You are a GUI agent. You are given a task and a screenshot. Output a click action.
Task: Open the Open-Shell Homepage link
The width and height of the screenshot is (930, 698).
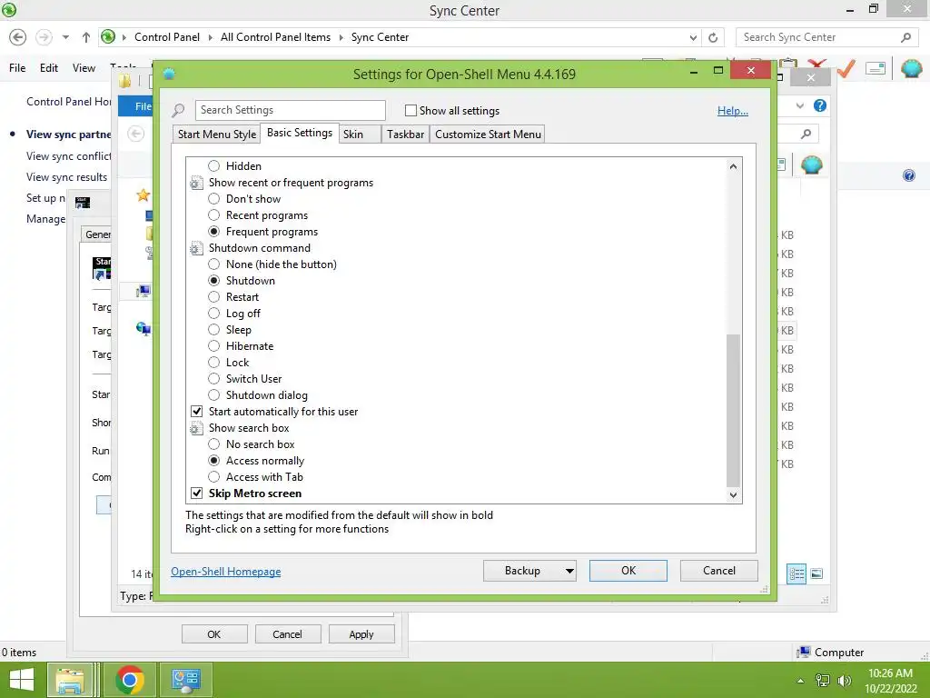coord(226,572)
